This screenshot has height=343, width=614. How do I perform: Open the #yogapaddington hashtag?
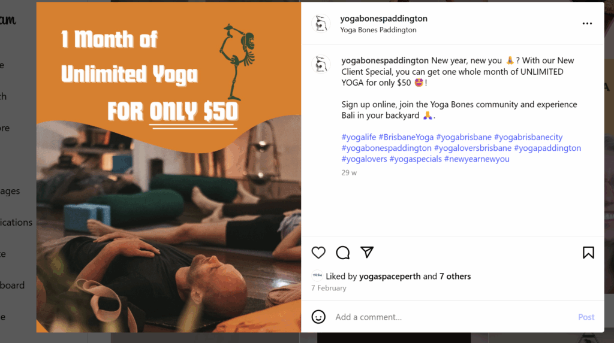547,148
